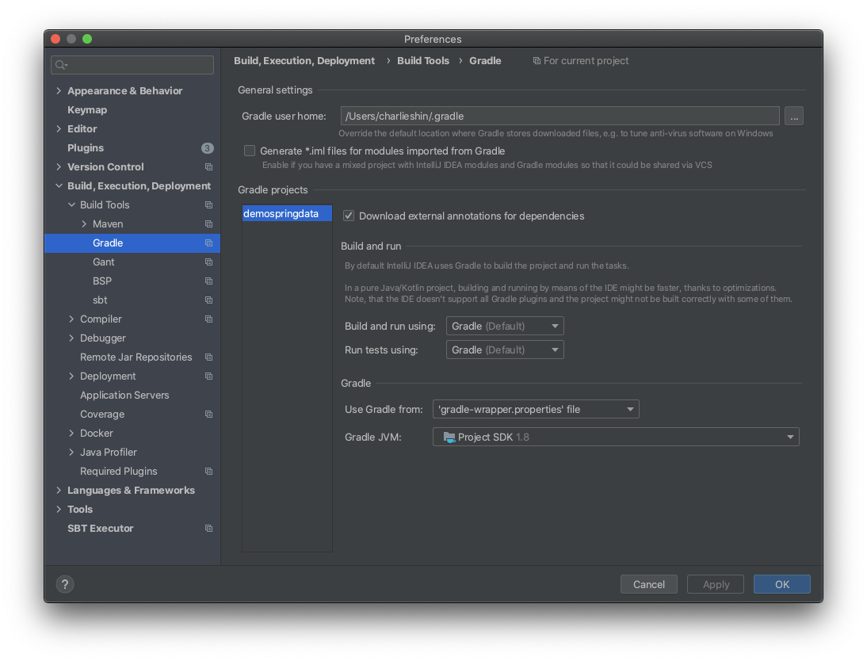Select demospringdata in the Gradle projects list

pyautogui.click(x=286, y=213)
